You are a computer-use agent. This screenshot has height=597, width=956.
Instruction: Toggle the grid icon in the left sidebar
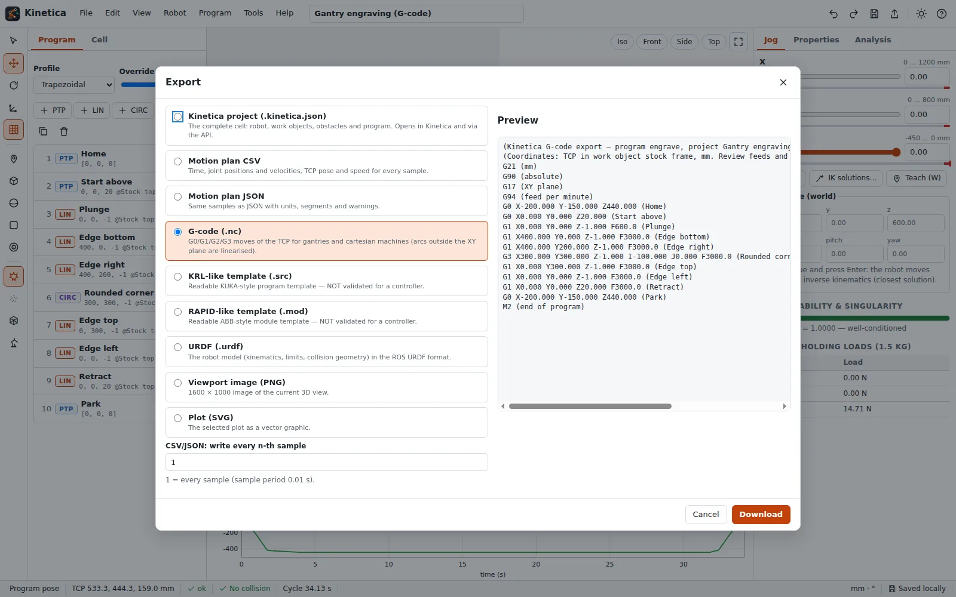[14, 130]
